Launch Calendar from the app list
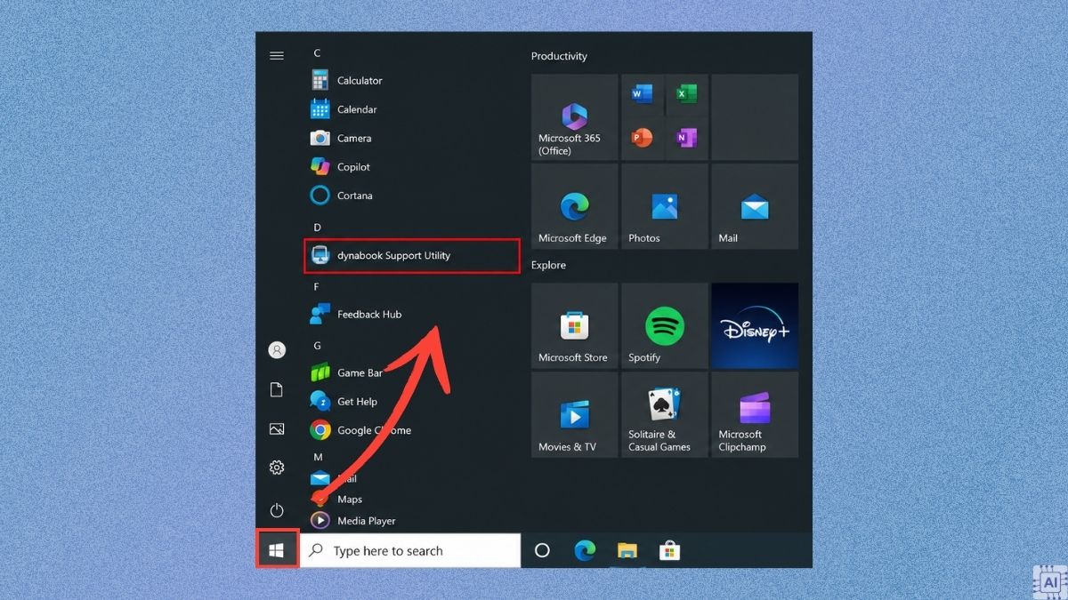This screenshot has width=1068, height=600. click(x=411, y=109)
